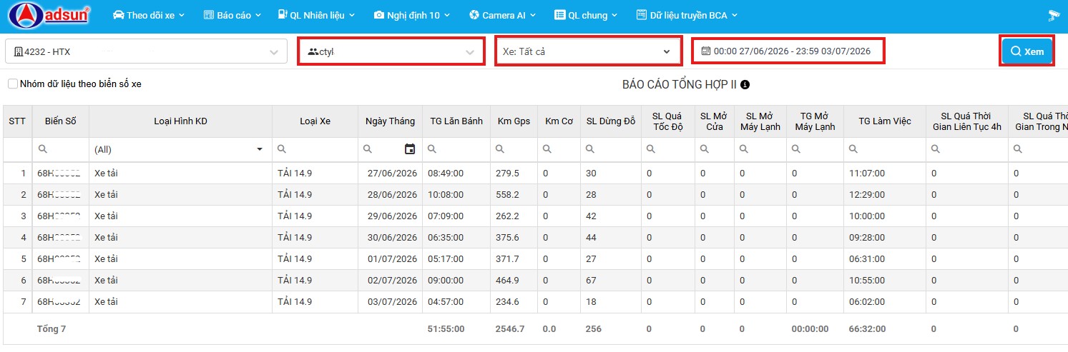Open the (All) Loại Hình KD filter dropdown
Screen dimensions: 1068x352
tap(259, 149)
